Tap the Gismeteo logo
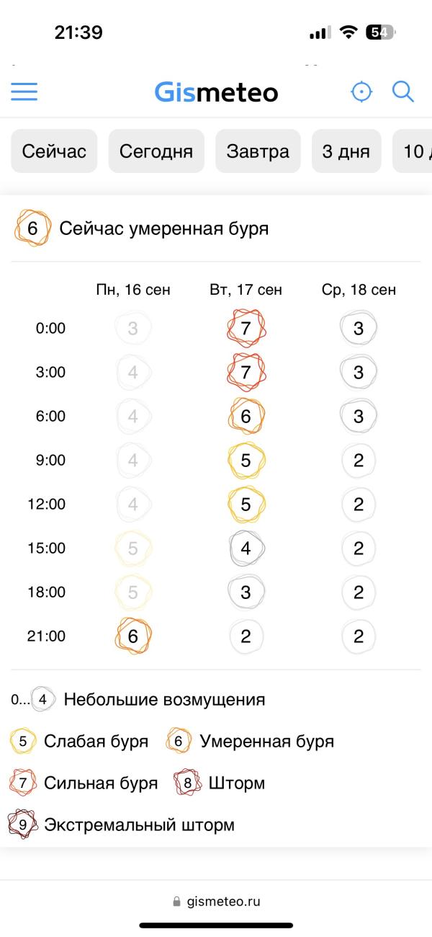 click(x=216, y=92)
